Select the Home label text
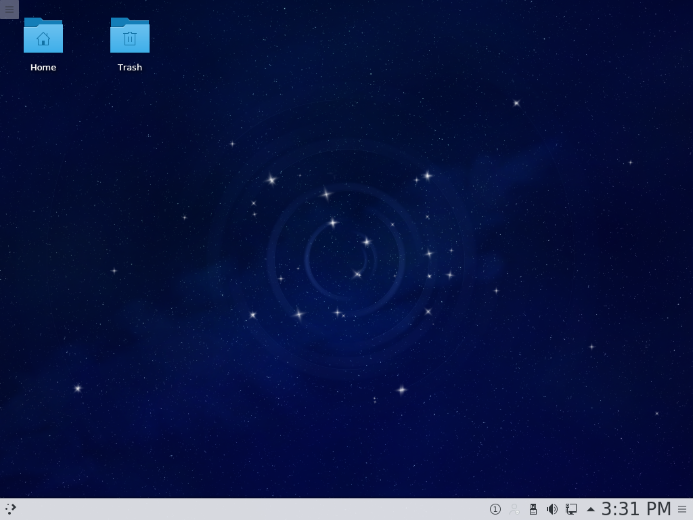This screenshot has width=693, height=520. coord(43,67)
